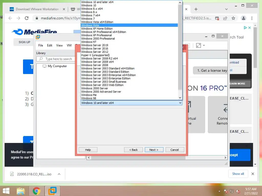Pick Windows Server 2012

129,52
